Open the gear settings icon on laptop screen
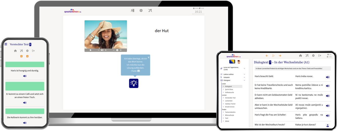 pyautogui.click(x=141, y=11)
